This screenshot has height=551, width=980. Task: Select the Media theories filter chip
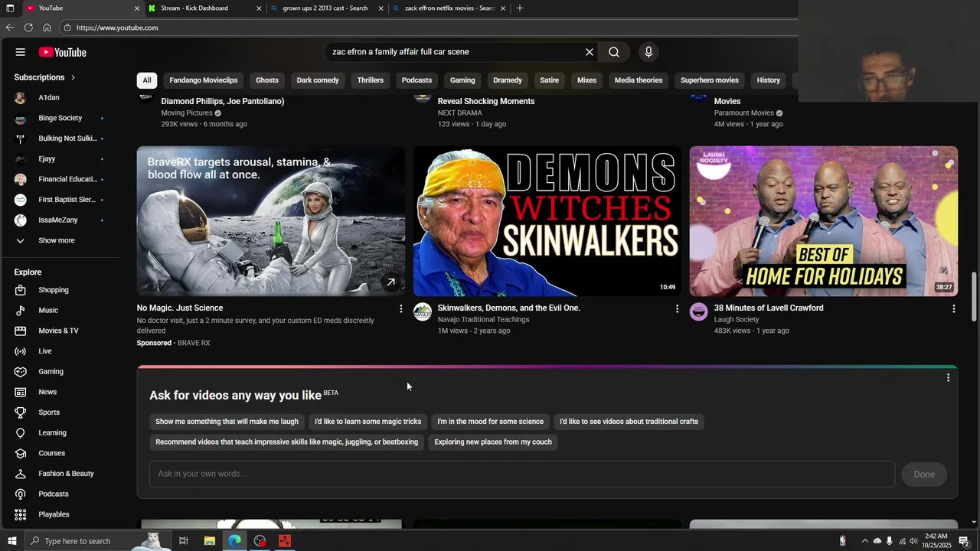(x=639, y=80)
